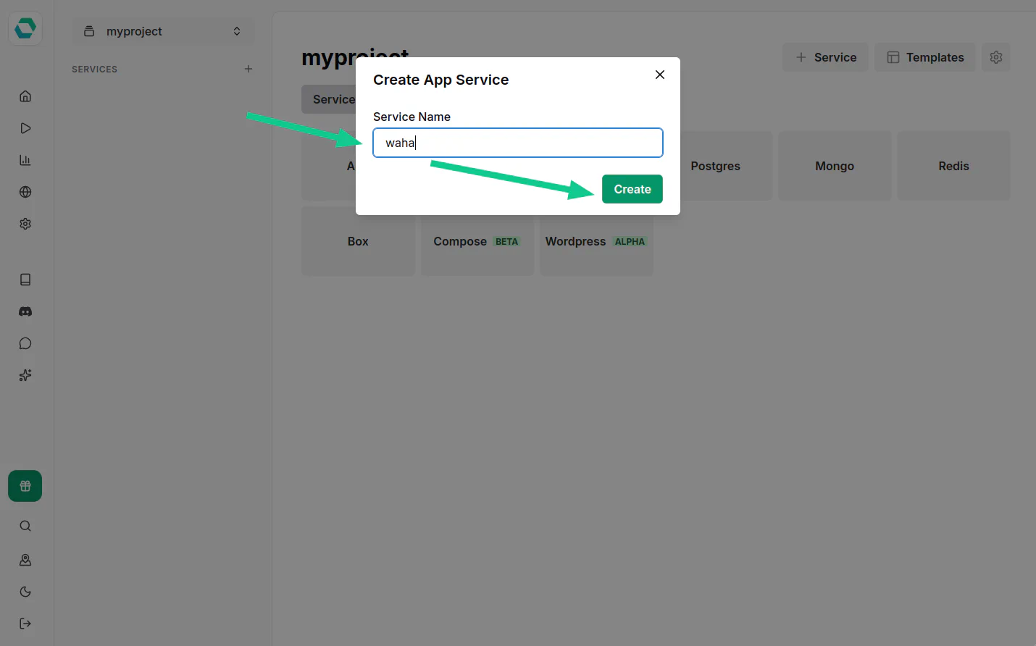Click the chat bubble feedback icon
This screenshot has width=1036, height=646.
click(x=25, y=343)
